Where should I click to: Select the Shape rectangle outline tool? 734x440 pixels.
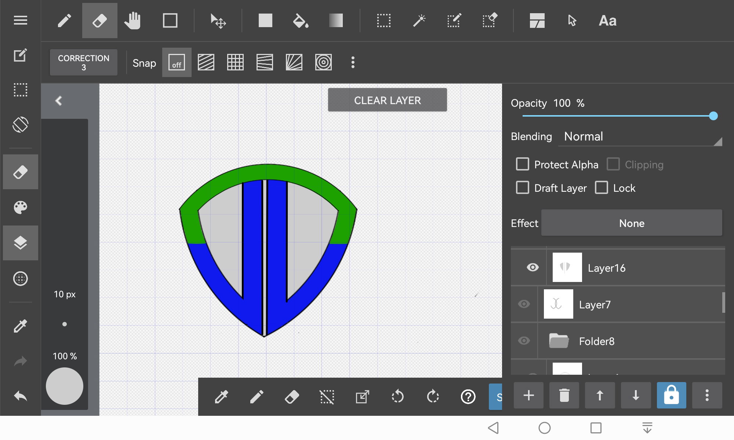click(170, 21)
